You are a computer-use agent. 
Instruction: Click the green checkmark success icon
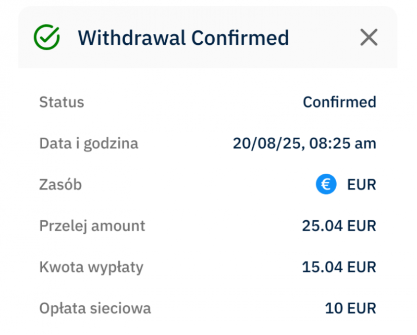pyautogui.click(x=47, y=37)
